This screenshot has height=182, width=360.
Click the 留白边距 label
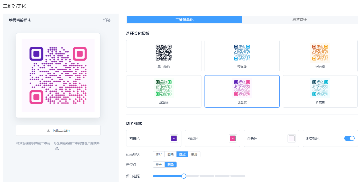[x=133, y=176]
